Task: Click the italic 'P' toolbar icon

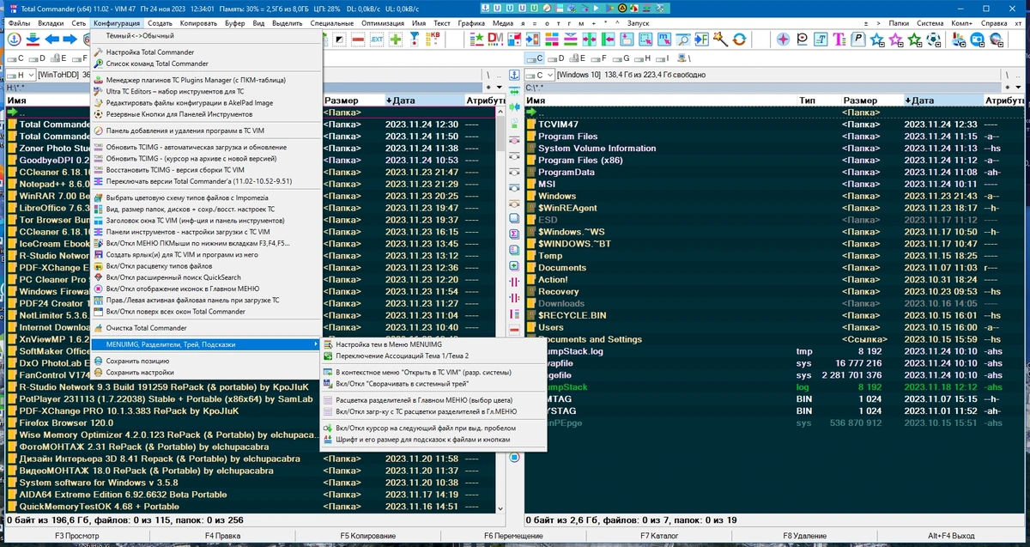Action: point(858,39)
